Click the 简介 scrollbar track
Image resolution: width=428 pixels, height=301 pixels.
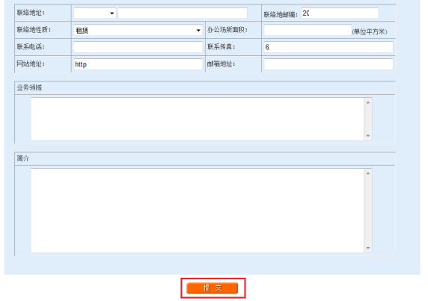click(368, 211)
